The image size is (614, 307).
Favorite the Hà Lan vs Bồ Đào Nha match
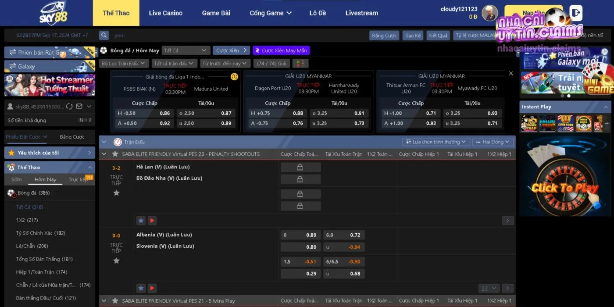coord(116,193)
